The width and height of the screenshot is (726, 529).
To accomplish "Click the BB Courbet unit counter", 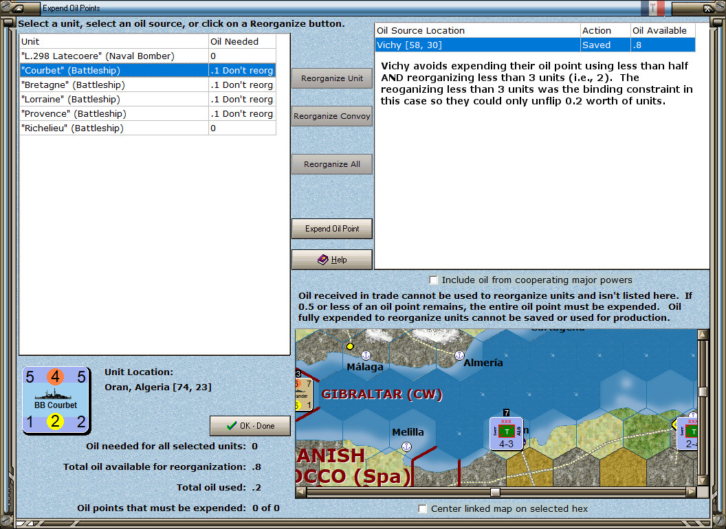I will pos(56,401).
